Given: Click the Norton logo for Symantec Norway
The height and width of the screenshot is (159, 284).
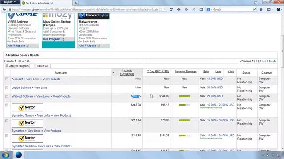Looking at the screenshot, I should 28,108.
